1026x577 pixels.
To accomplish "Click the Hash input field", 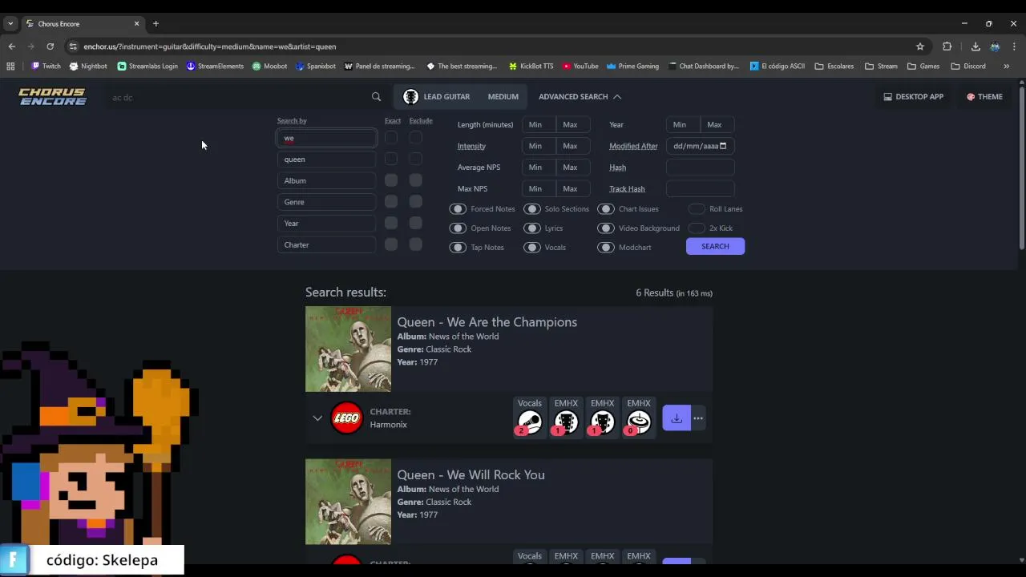I will point(700,167).
